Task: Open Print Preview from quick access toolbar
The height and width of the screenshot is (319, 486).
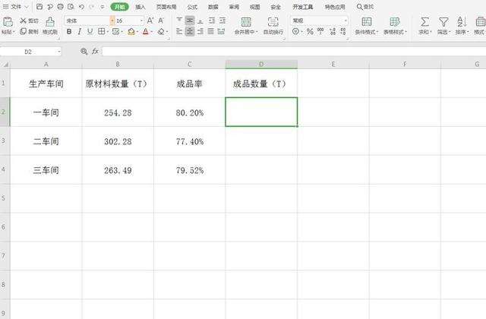Action: pyautogui.click(x=71, y=7)
